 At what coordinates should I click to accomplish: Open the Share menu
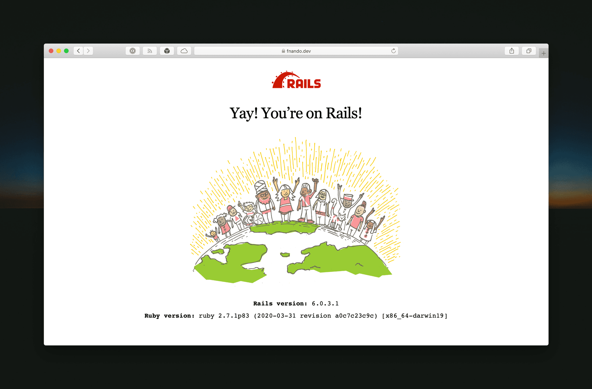pos(512,51)
